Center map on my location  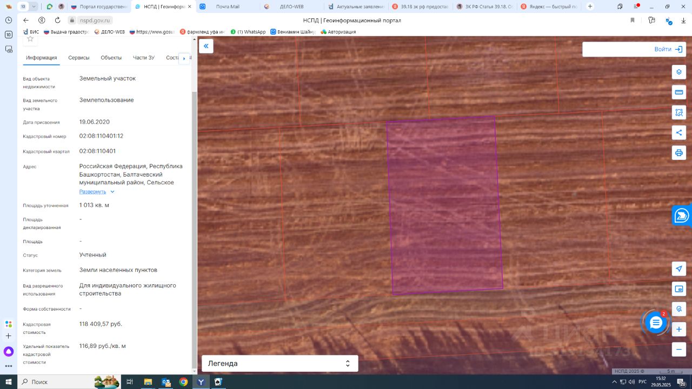[x=679, y=269]
